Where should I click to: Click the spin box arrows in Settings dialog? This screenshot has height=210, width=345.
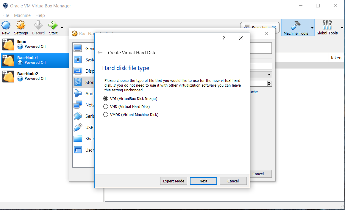[x=269, y=83]
